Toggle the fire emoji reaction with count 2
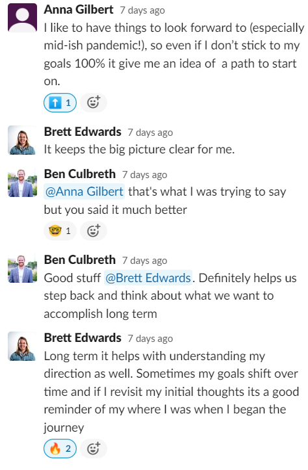The width and height of the screenshot is (308, 470). pos(60,449)
